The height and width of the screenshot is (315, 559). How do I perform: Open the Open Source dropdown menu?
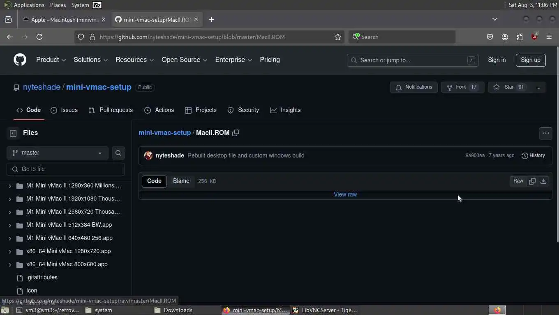[184, 60]
